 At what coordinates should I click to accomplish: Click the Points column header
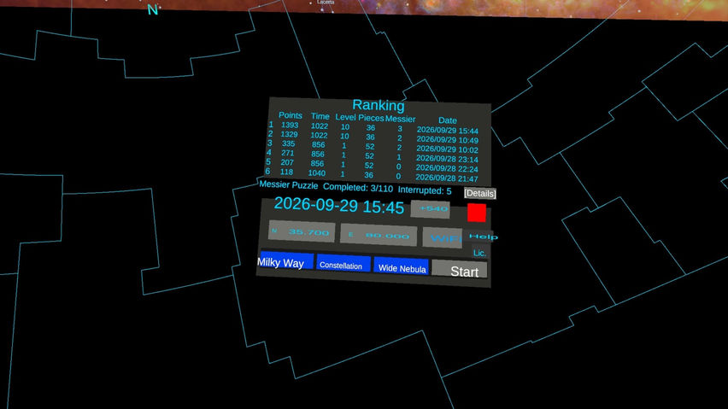point(291,115)
